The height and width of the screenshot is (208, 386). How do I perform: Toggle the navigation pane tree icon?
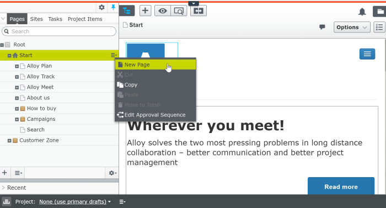pos(127,10)
